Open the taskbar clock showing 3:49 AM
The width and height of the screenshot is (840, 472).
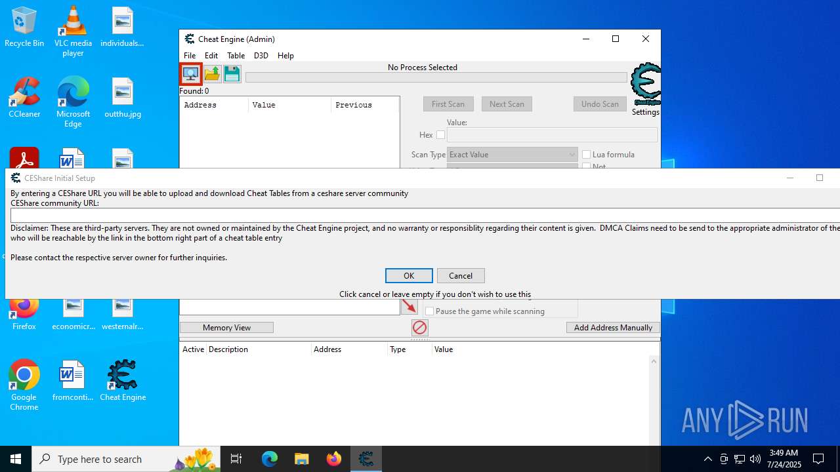pyautogui.click(x=785, y=459)
